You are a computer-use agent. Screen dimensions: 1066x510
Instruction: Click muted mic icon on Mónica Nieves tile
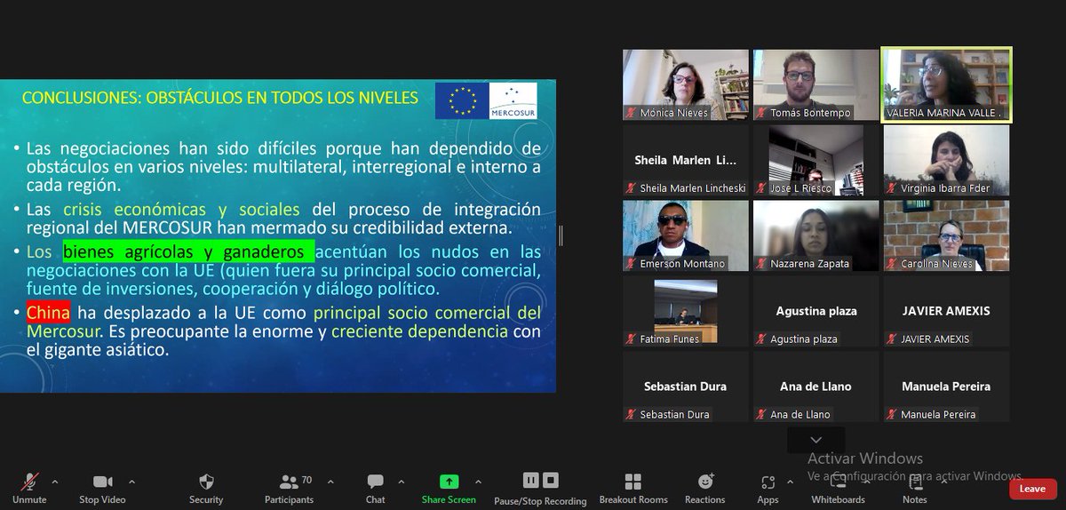click(632, 113)
